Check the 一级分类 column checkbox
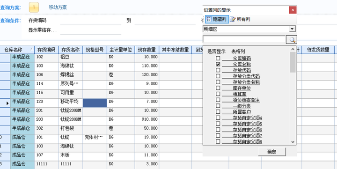Viewport: 337px width, 169px height. pos(218,106)
